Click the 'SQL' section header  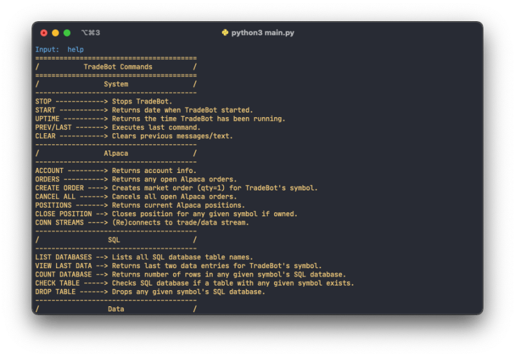pos(114,240)
